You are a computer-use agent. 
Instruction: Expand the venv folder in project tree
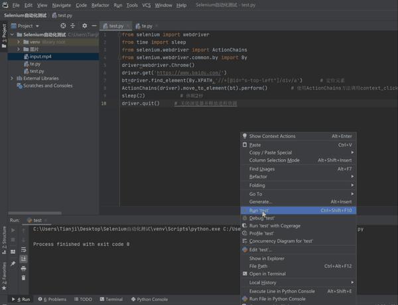click(x=19, y=41)
